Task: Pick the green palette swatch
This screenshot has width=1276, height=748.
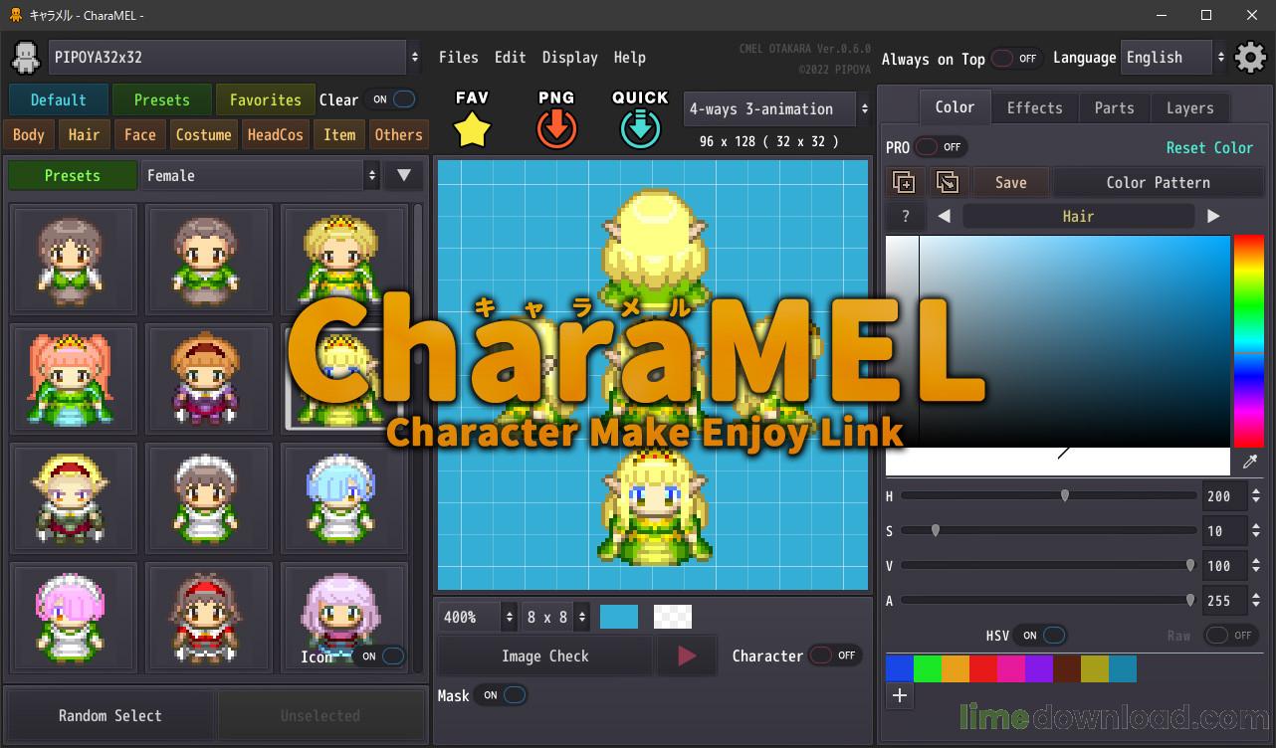Action: (927, 668)
